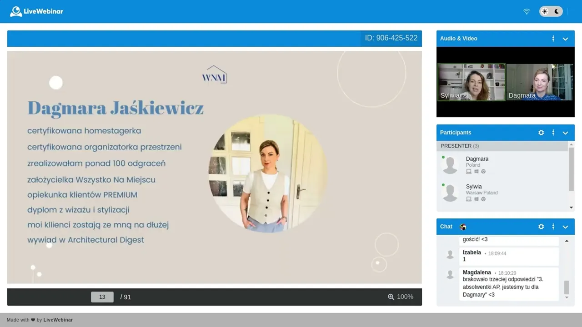Image resolution: width=582 pixels, height=327 pixels.
Task: Click the Dagmara Jaśkiewicz heading on the slide
Action: coord(115,108)
